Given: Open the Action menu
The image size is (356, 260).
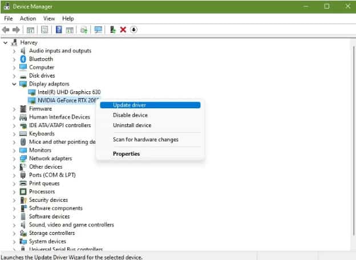Looking at the screenshot, I should 28,18.
